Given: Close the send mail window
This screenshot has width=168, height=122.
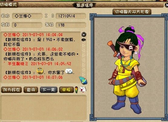Looking at the screenshot, I should (166, 5).
